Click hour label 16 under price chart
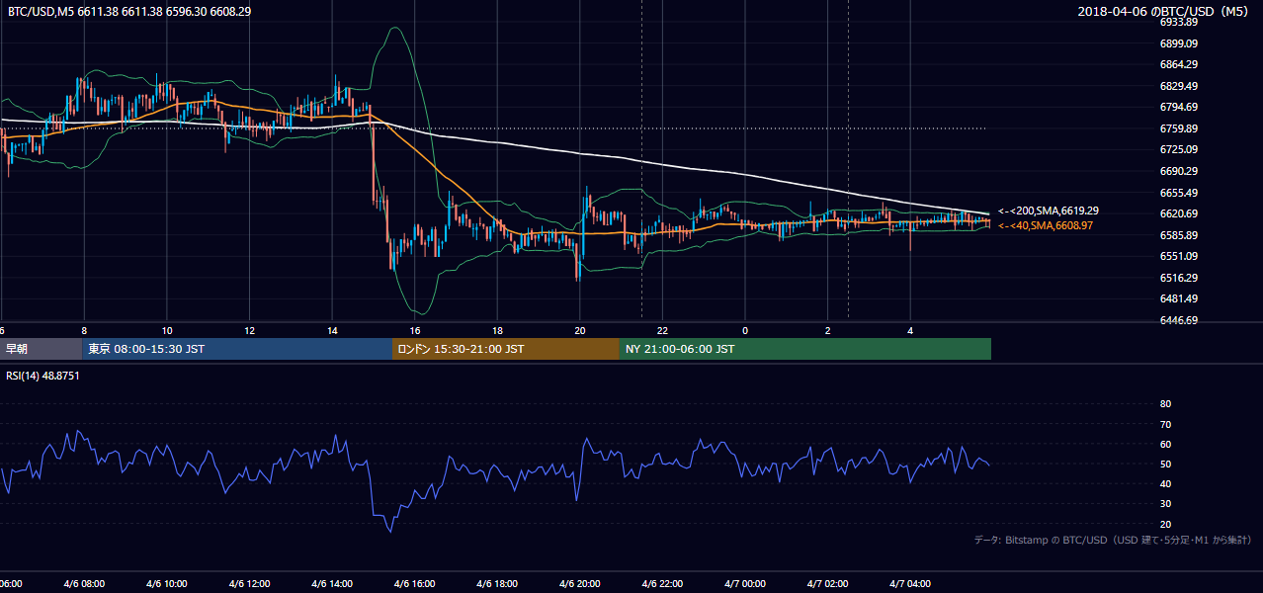This screenshot has height=593, width=1263. [415, 330]
